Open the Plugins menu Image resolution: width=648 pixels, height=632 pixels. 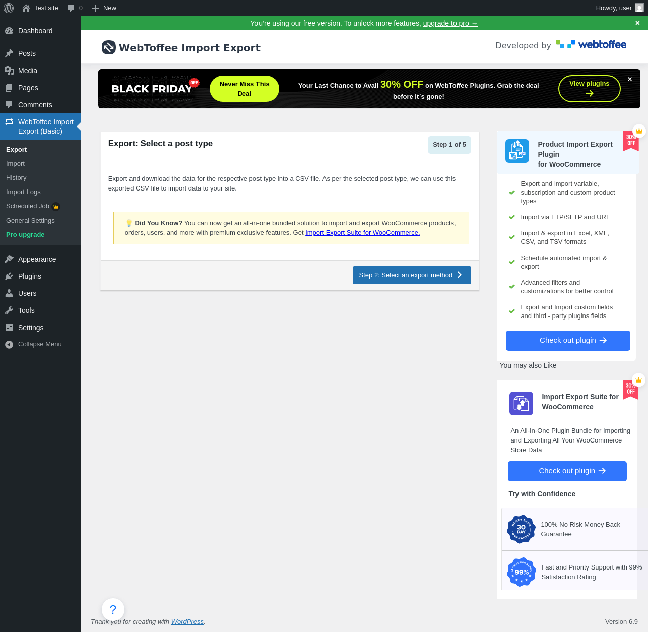click(40, 276)
